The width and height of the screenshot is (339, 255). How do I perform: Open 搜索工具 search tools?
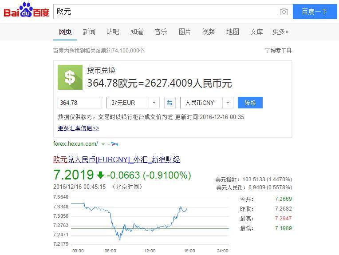click(281, 51)
